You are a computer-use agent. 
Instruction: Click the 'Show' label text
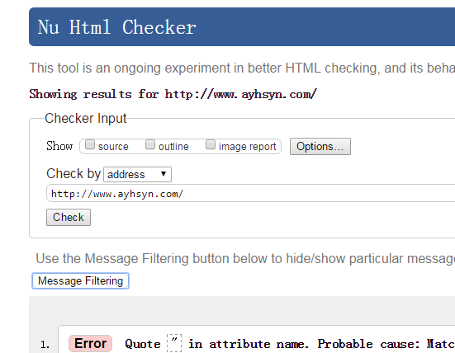point(59,146)
